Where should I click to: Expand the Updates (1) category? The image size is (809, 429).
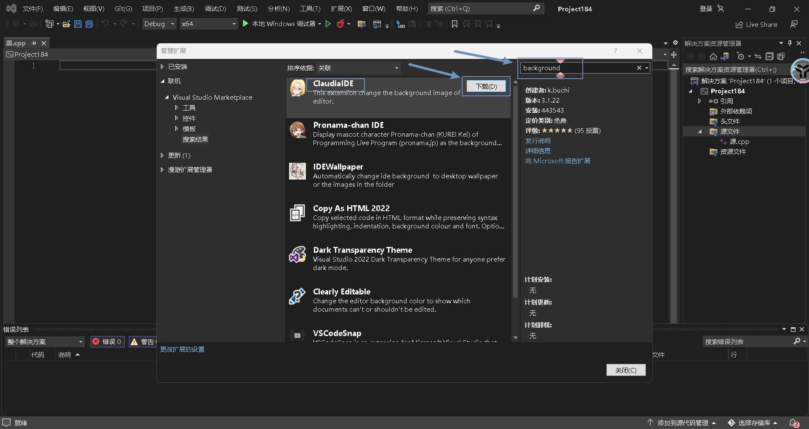click(x=162, y=155)
